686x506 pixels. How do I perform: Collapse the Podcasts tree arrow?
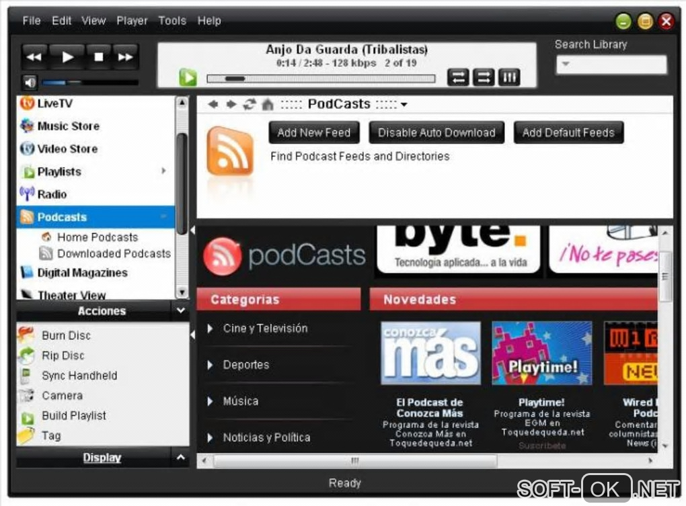(163, 216)
